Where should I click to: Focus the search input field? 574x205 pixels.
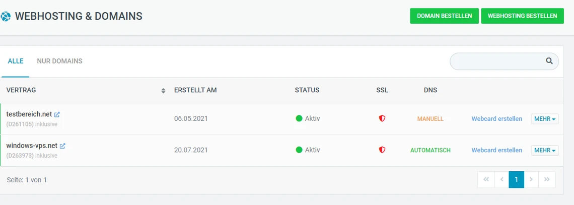pyautogui.click(x=496, y=61)
